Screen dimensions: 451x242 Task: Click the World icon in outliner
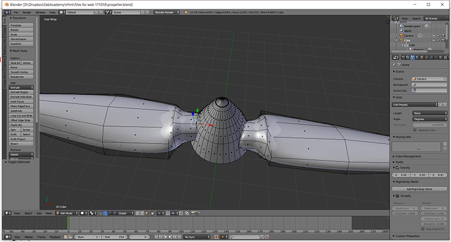(x=401, y=30)
